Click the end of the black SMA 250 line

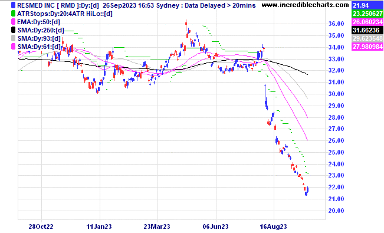pos(307,74)
